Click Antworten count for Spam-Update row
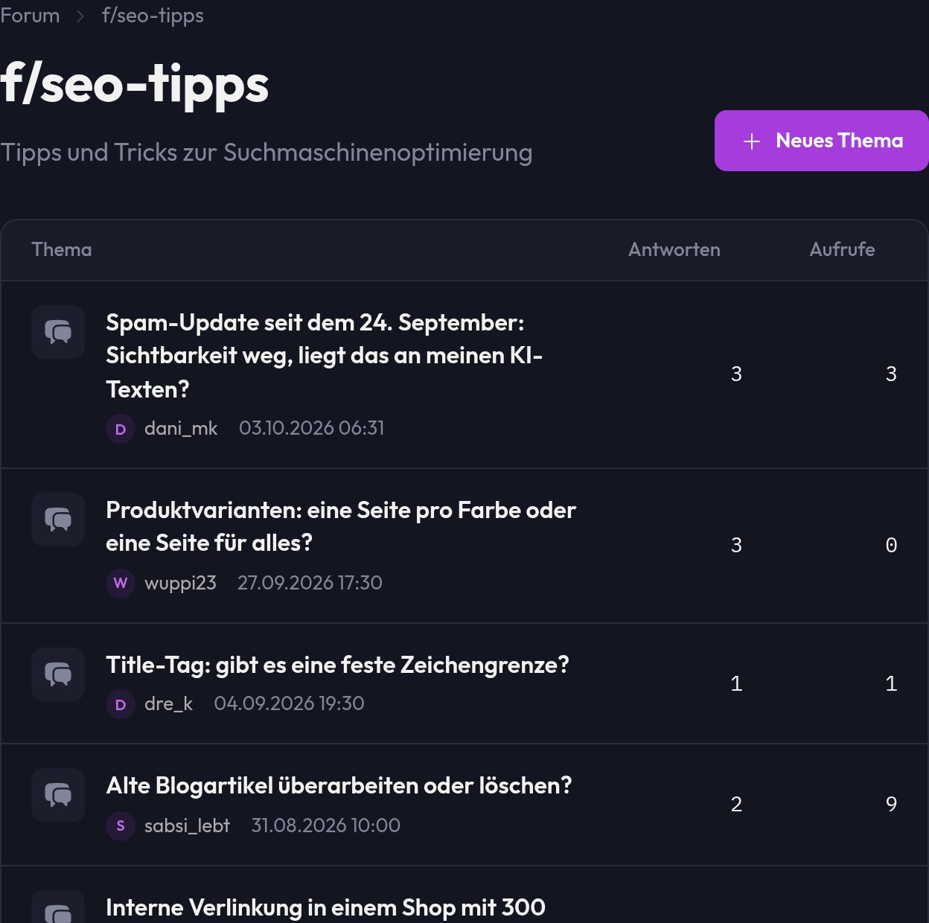The image size is (929, 923). [x=736, y=374]
